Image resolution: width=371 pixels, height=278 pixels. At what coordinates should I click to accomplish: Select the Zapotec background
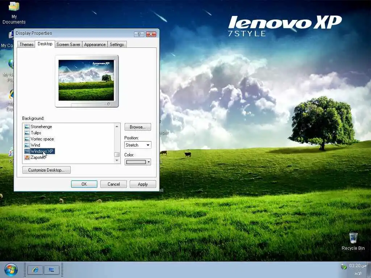38,157
